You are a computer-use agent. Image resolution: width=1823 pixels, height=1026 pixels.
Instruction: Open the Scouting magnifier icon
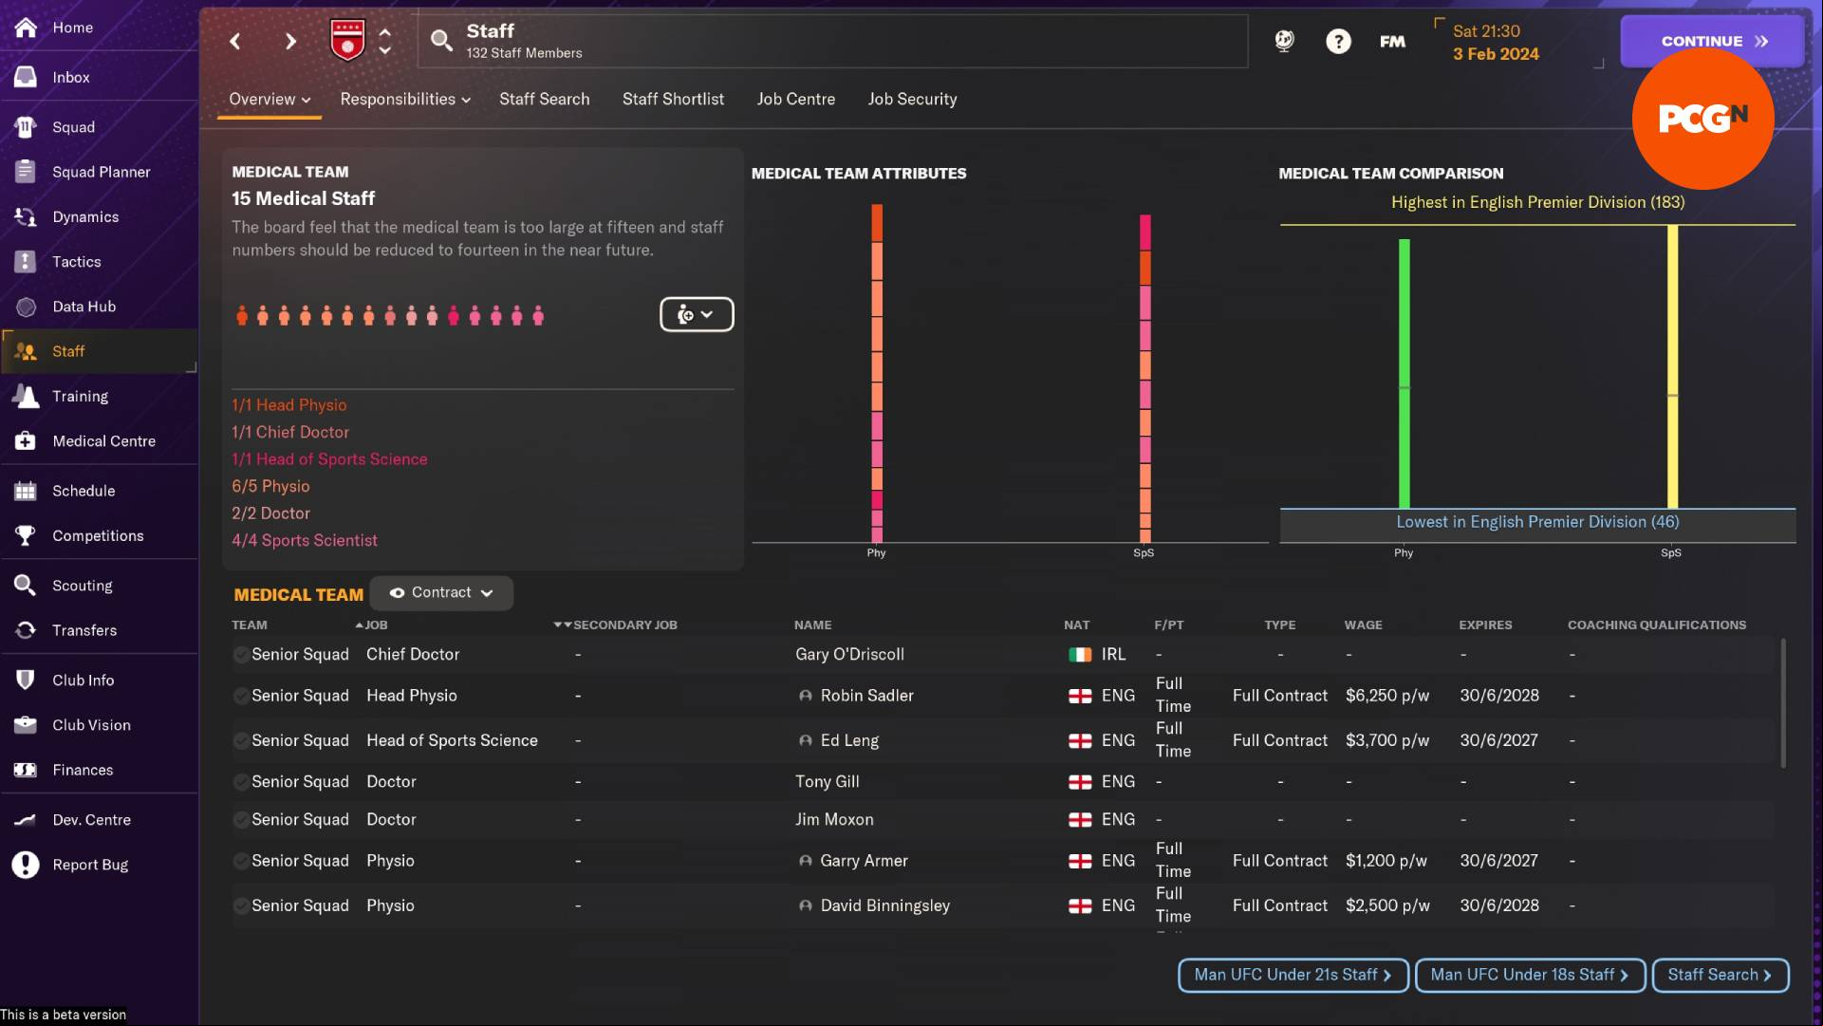tap(26, 585)
